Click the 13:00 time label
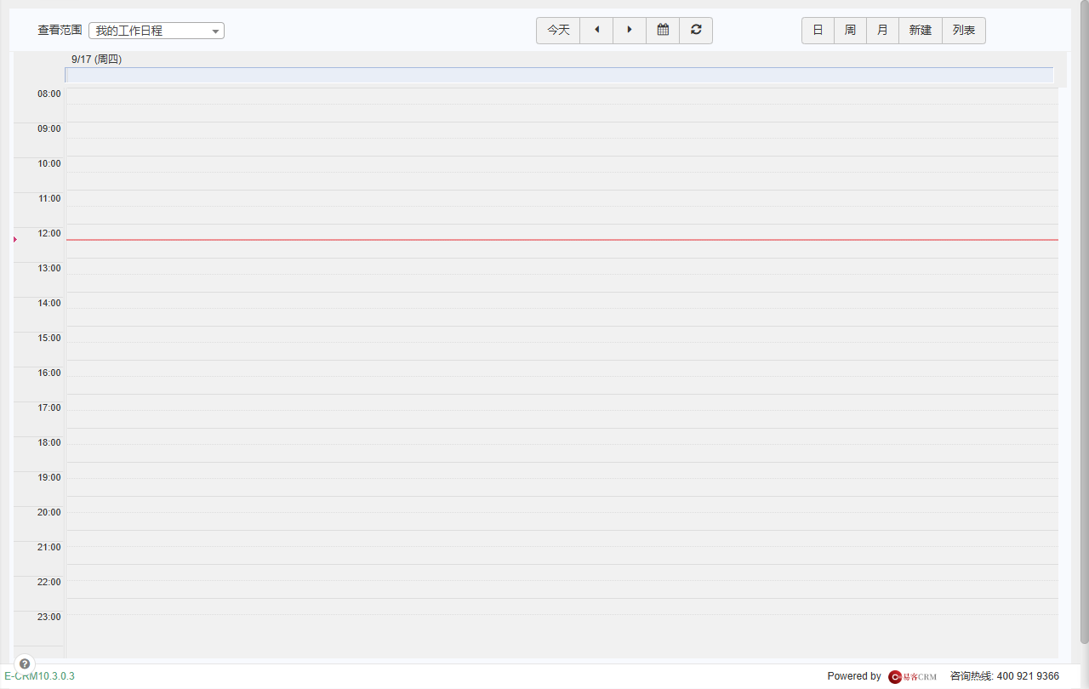The height and width of the screenshot is (689, 1089). pos(49,268)
